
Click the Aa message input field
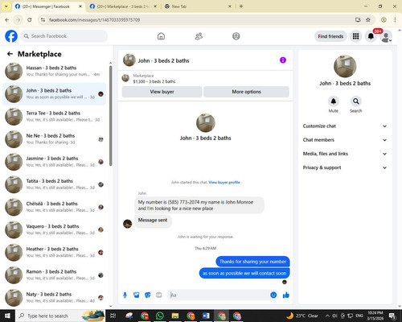click(x=219, y=295)
